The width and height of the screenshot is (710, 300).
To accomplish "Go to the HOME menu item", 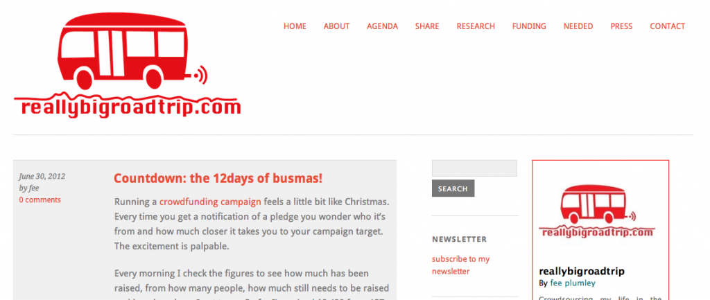I will coord(295,26).
